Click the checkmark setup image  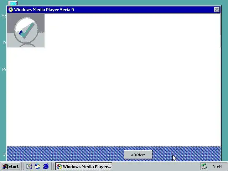[26, 30]
